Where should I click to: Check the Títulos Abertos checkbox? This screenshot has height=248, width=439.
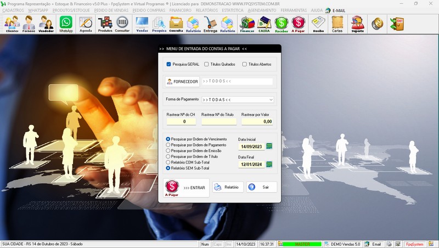[x=245, y=64]
